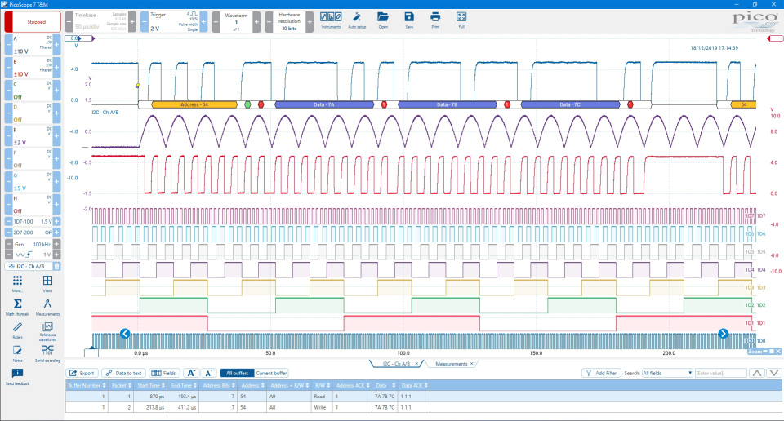This screenshot has width=784, height=421.
Task: Toggle to Current buffer view
Action: pos(270,373)
